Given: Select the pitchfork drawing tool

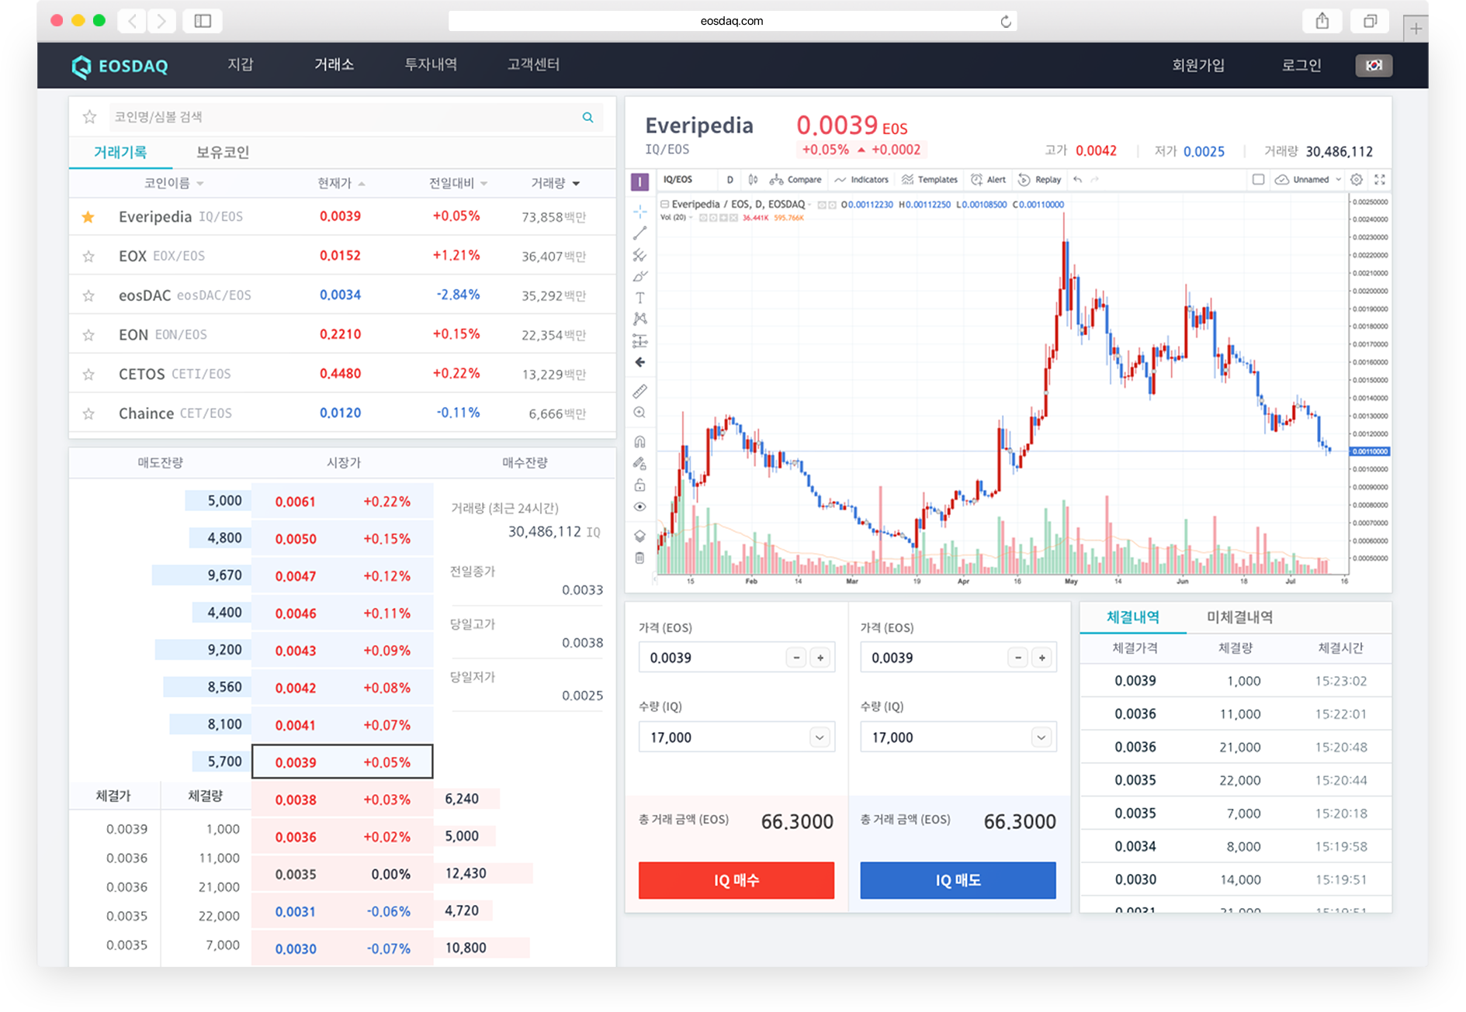Looking at the screenshot, I should [639, 255].
